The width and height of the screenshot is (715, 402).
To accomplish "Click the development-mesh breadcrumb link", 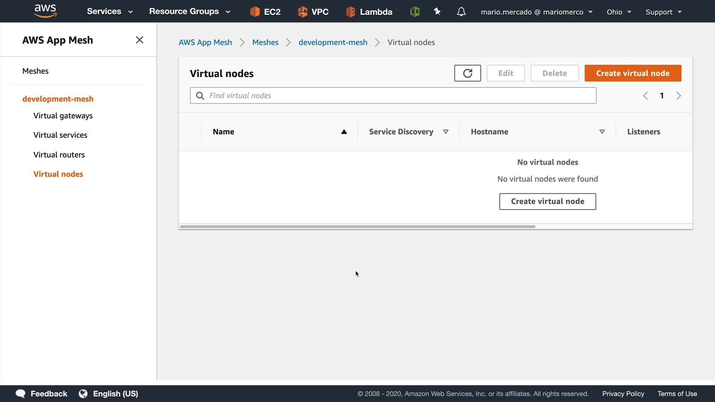I will point(333,42).
